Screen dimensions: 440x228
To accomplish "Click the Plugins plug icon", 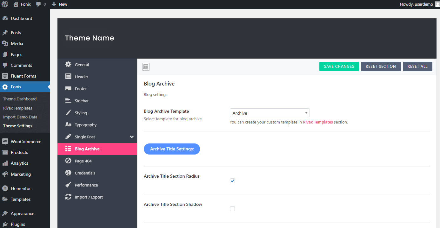I will click(x=5, y=224).
